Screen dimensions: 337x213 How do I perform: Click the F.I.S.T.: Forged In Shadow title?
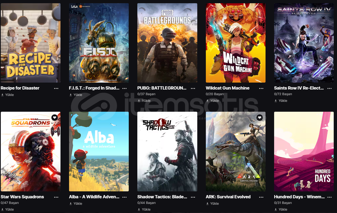pyautogui.click(x=94, y=88)
